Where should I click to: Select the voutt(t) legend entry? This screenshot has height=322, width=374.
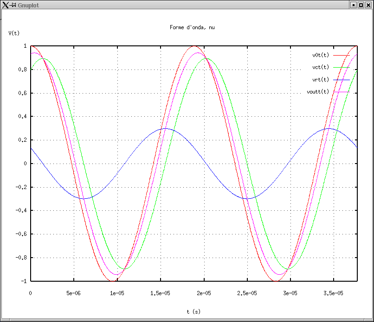(x=318, y=92)
